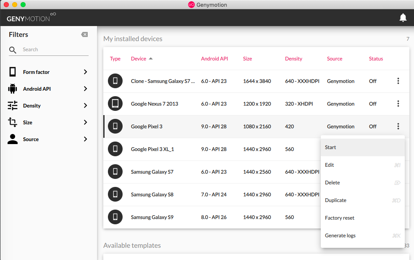The width and height of the screenshot is (414, 260).
Task: Click the 8.0 - API 26 cell
Action: pyautogui.click(x=214, y=217)
